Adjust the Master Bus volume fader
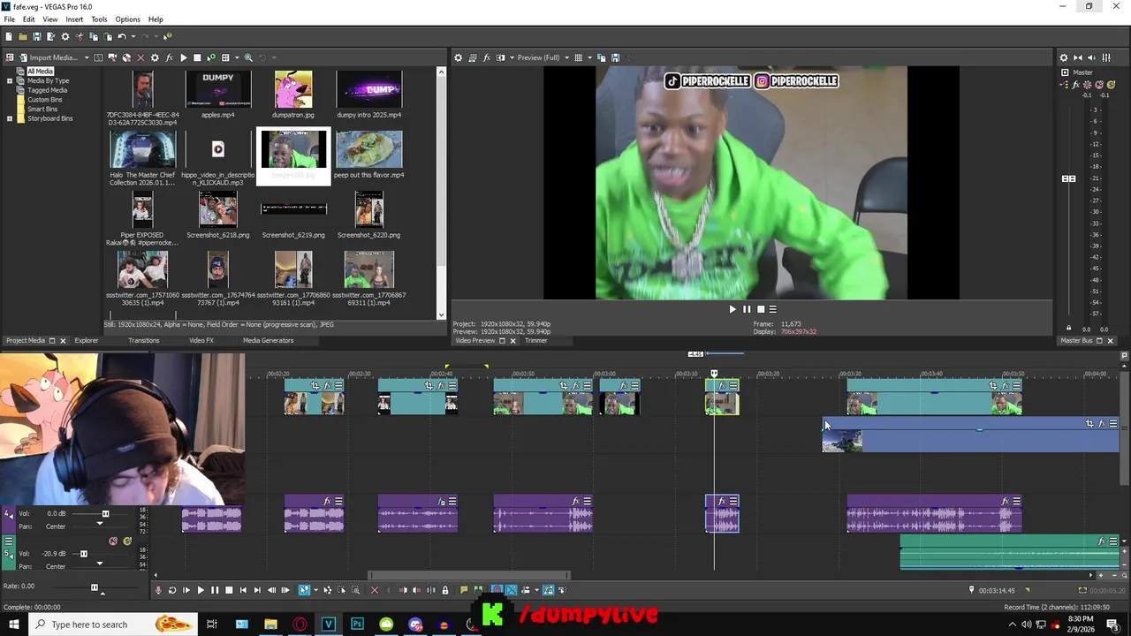The width and height of the screenshot is (1131, 636). (1068, 178)
